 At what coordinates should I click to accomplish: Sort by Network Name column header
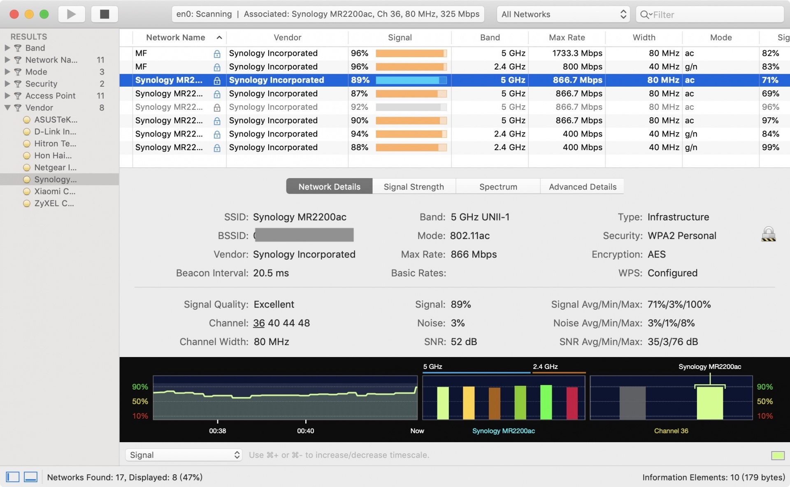pos(176,37)
